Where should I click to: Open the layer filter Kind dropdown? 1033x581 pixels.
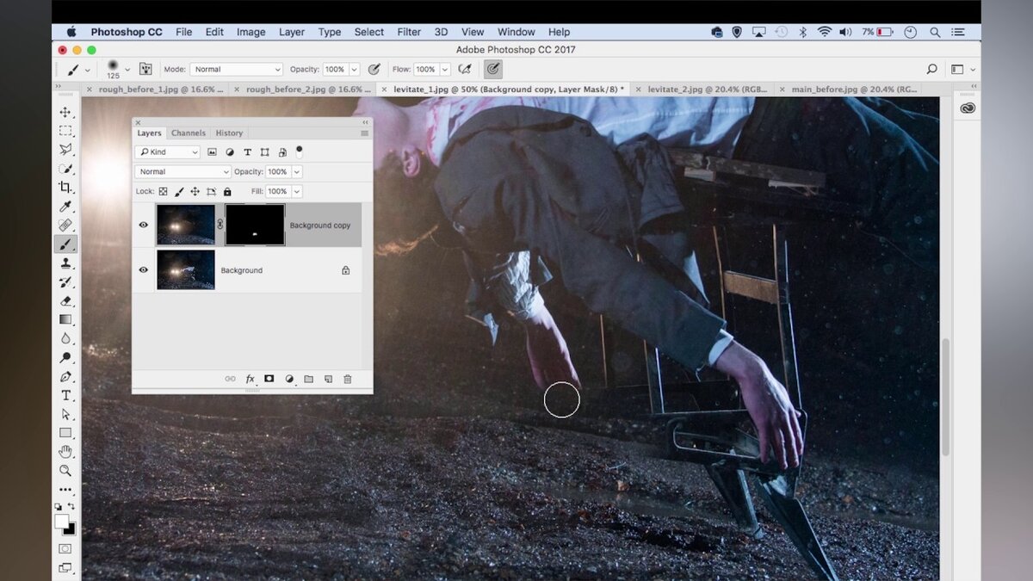pos(168,152)
